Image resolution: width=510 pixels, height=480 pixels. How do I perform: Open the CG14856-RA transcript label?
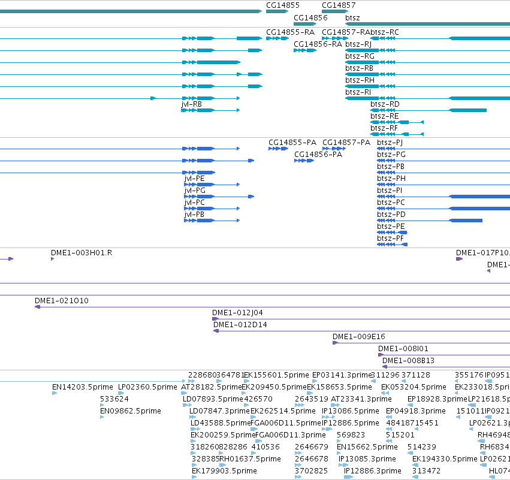coord(318,44)
